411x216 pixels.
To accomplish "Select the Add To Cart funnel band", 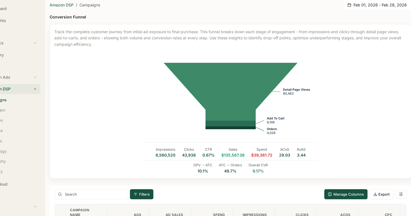I will [x=230, y=123].
